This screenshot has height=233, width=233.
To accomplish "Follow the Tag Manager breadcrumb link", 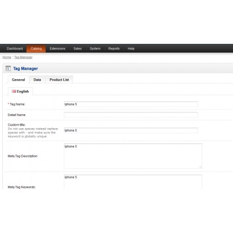I will point(23,57).
